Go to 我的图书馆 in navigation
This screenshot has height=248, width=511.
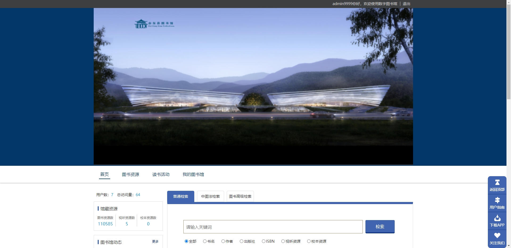point(193,175)
